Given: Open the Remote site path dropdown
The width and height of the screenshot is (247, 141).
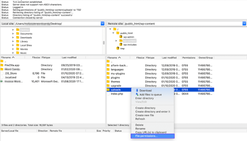Looking at the screenshot, I should [x=244, y=24].
